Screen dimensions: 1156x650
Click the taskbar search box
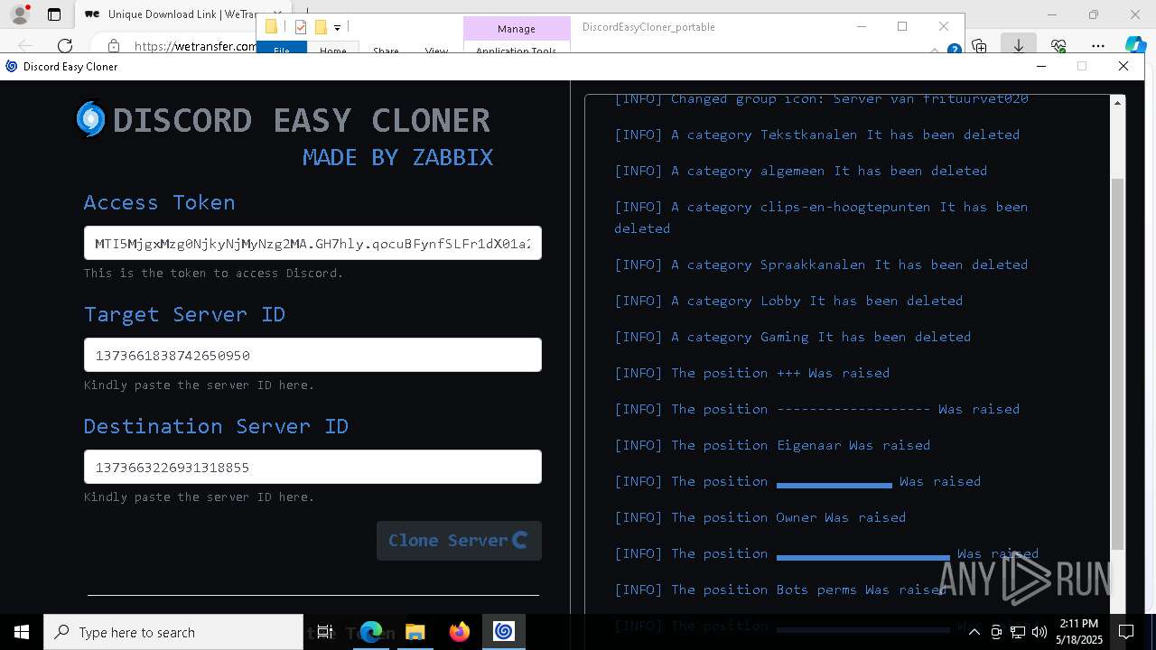point(173,632)
